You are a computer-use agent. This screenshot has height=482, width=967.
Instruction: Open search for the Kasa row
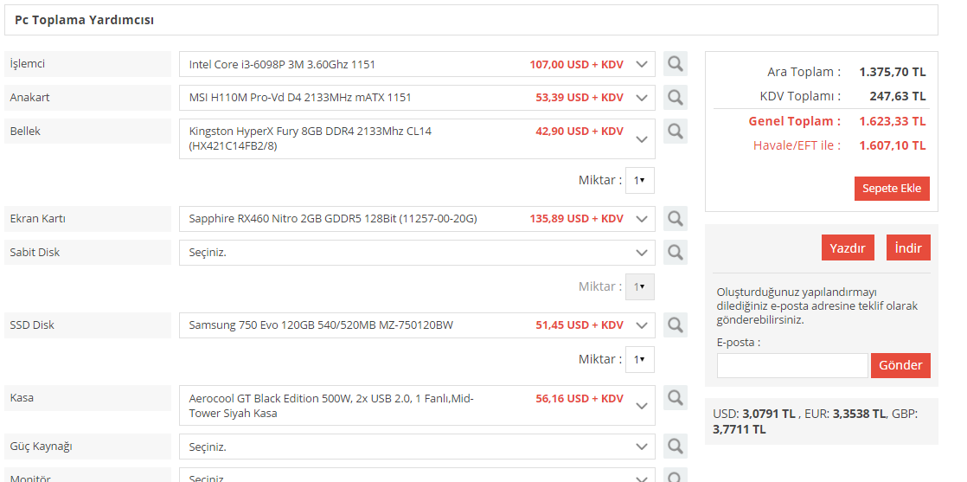[676, 398]
